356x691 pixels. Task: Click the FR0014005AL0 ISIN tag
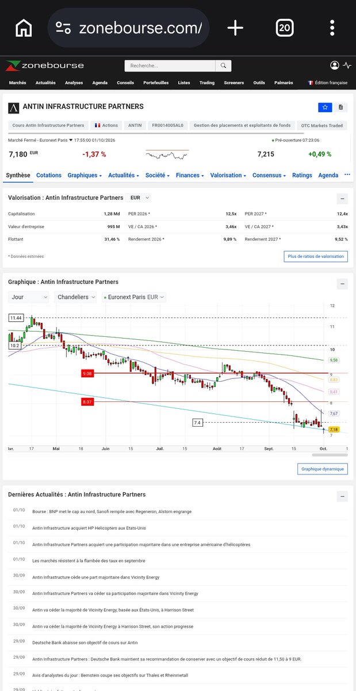click(167, 125)
